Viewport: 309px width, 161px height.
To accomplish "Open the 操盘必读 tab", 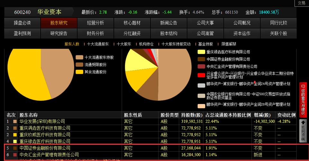I will [x=22, y=23].
